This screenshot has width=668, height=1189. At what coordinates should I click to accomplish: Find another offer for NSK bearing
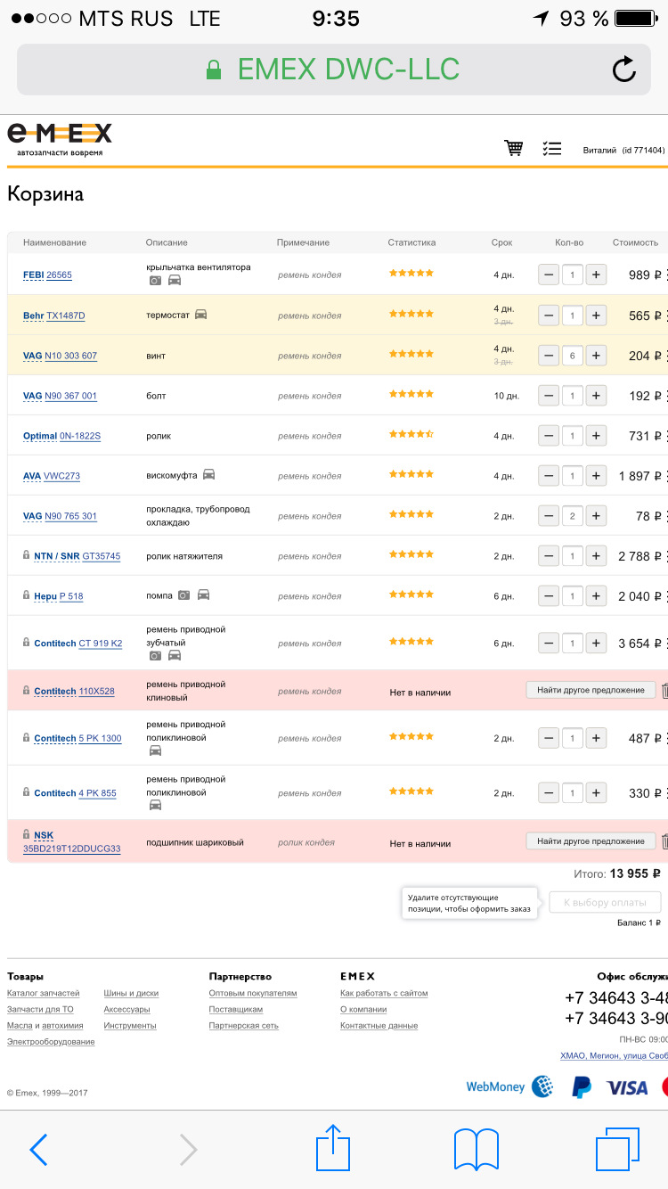pos(591,841)
